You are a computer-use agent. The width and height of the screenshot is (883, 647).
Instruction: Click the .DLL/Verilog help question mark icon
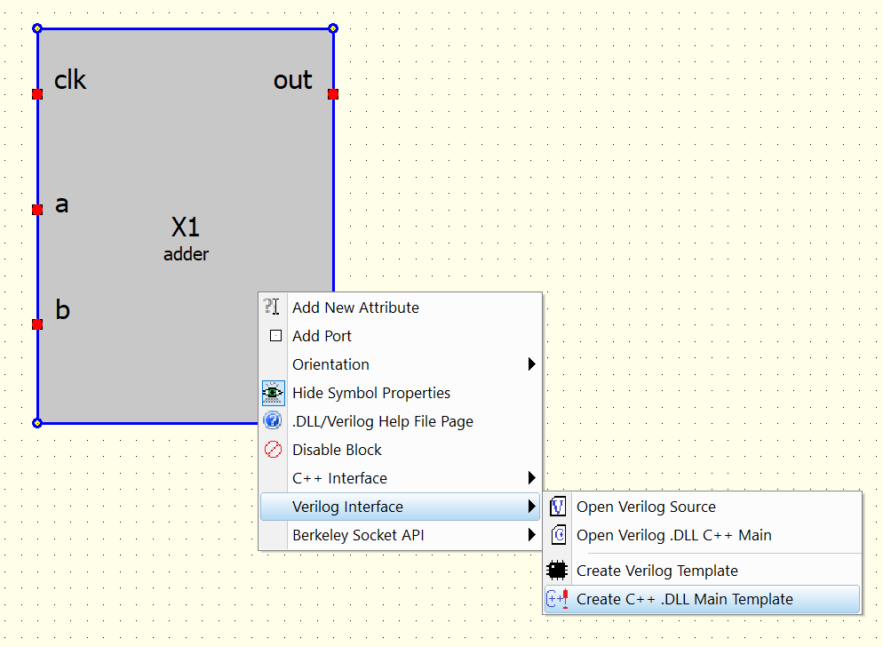click(274, 421)
